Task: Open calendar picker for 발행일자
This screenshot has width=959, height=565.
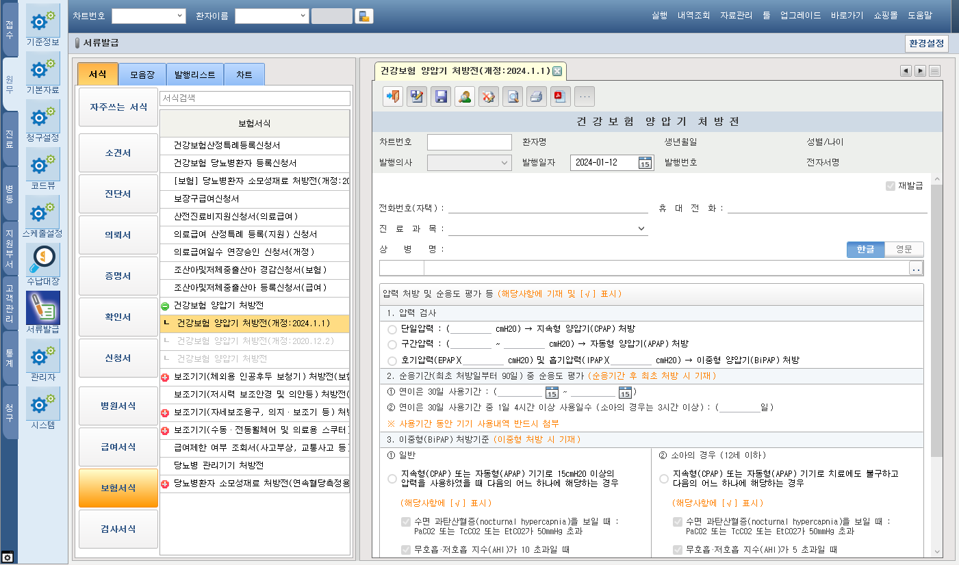Action: pos(645,163)
